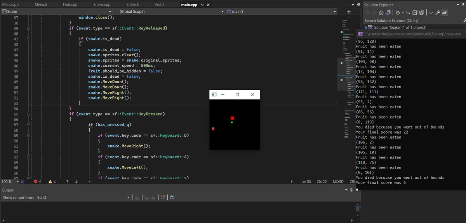Screen dimensions: 466x223
Task: Open Solution Explorer window options arrow
Action: [458, 5]
